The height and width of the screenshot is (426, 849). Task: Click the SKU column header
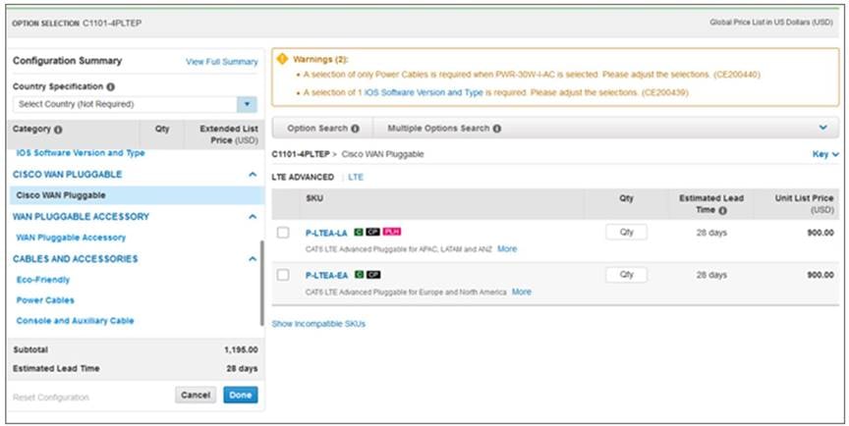coord(314,198)
